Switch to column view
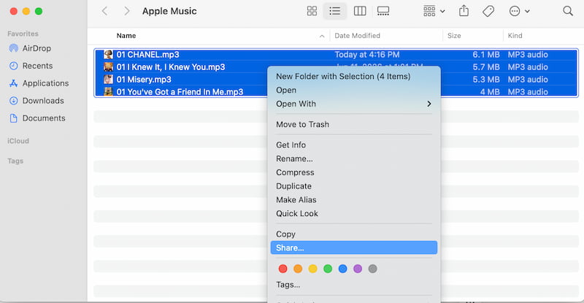 pos(360,11)
